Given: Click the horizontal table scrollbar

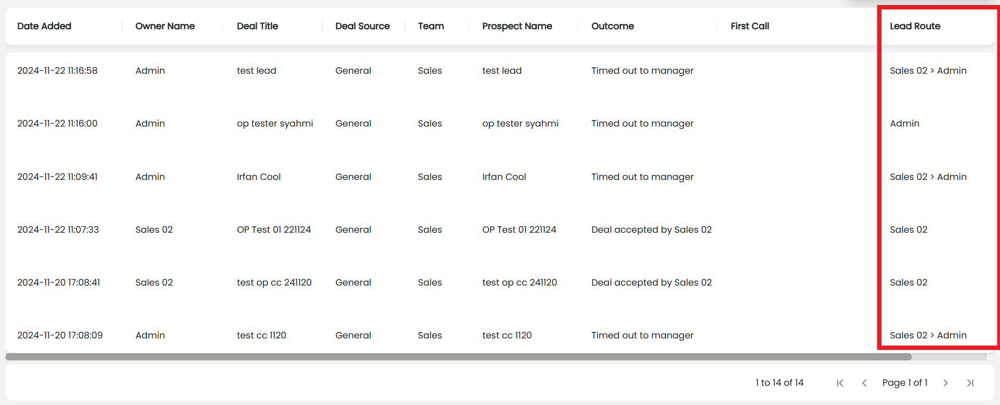Looking at the screenshot, I should pos(458,357).
